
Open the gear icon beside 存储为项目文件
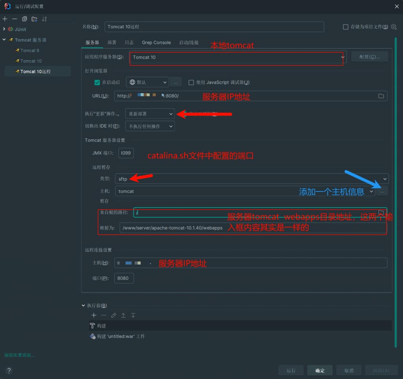393,27
